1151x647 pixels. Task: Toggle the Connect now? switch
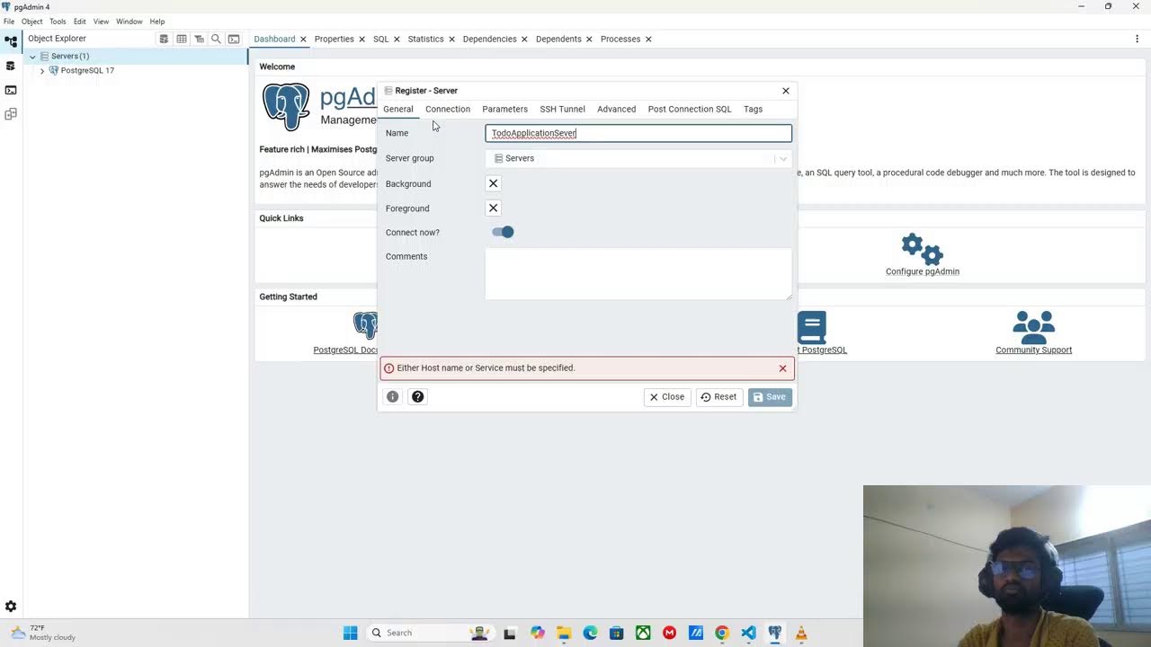(503, 232)
